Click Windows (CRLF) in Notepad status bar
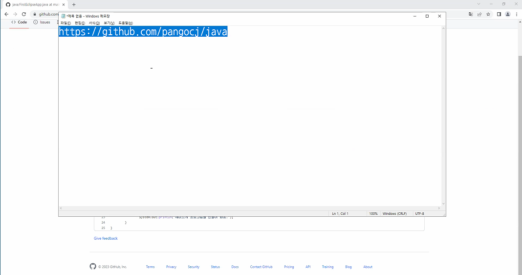Image resolution: width=522 pixels, height=275 pixels. pos(394,214)
